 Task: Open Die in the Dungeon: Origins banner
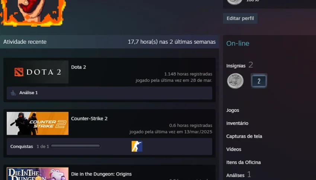[38, 174]
